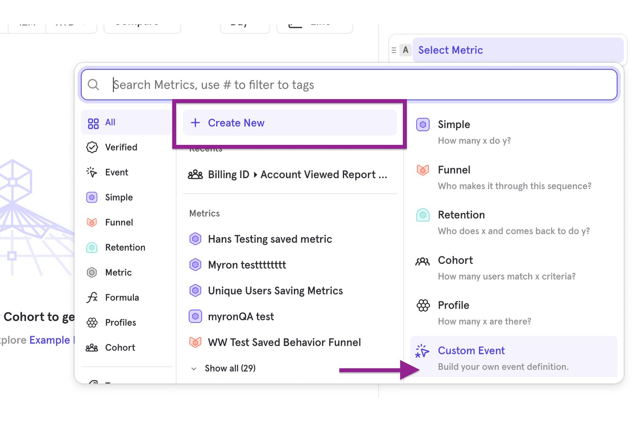Click the fx Formula icon
The image size is (634, 422).
point(92,297)
